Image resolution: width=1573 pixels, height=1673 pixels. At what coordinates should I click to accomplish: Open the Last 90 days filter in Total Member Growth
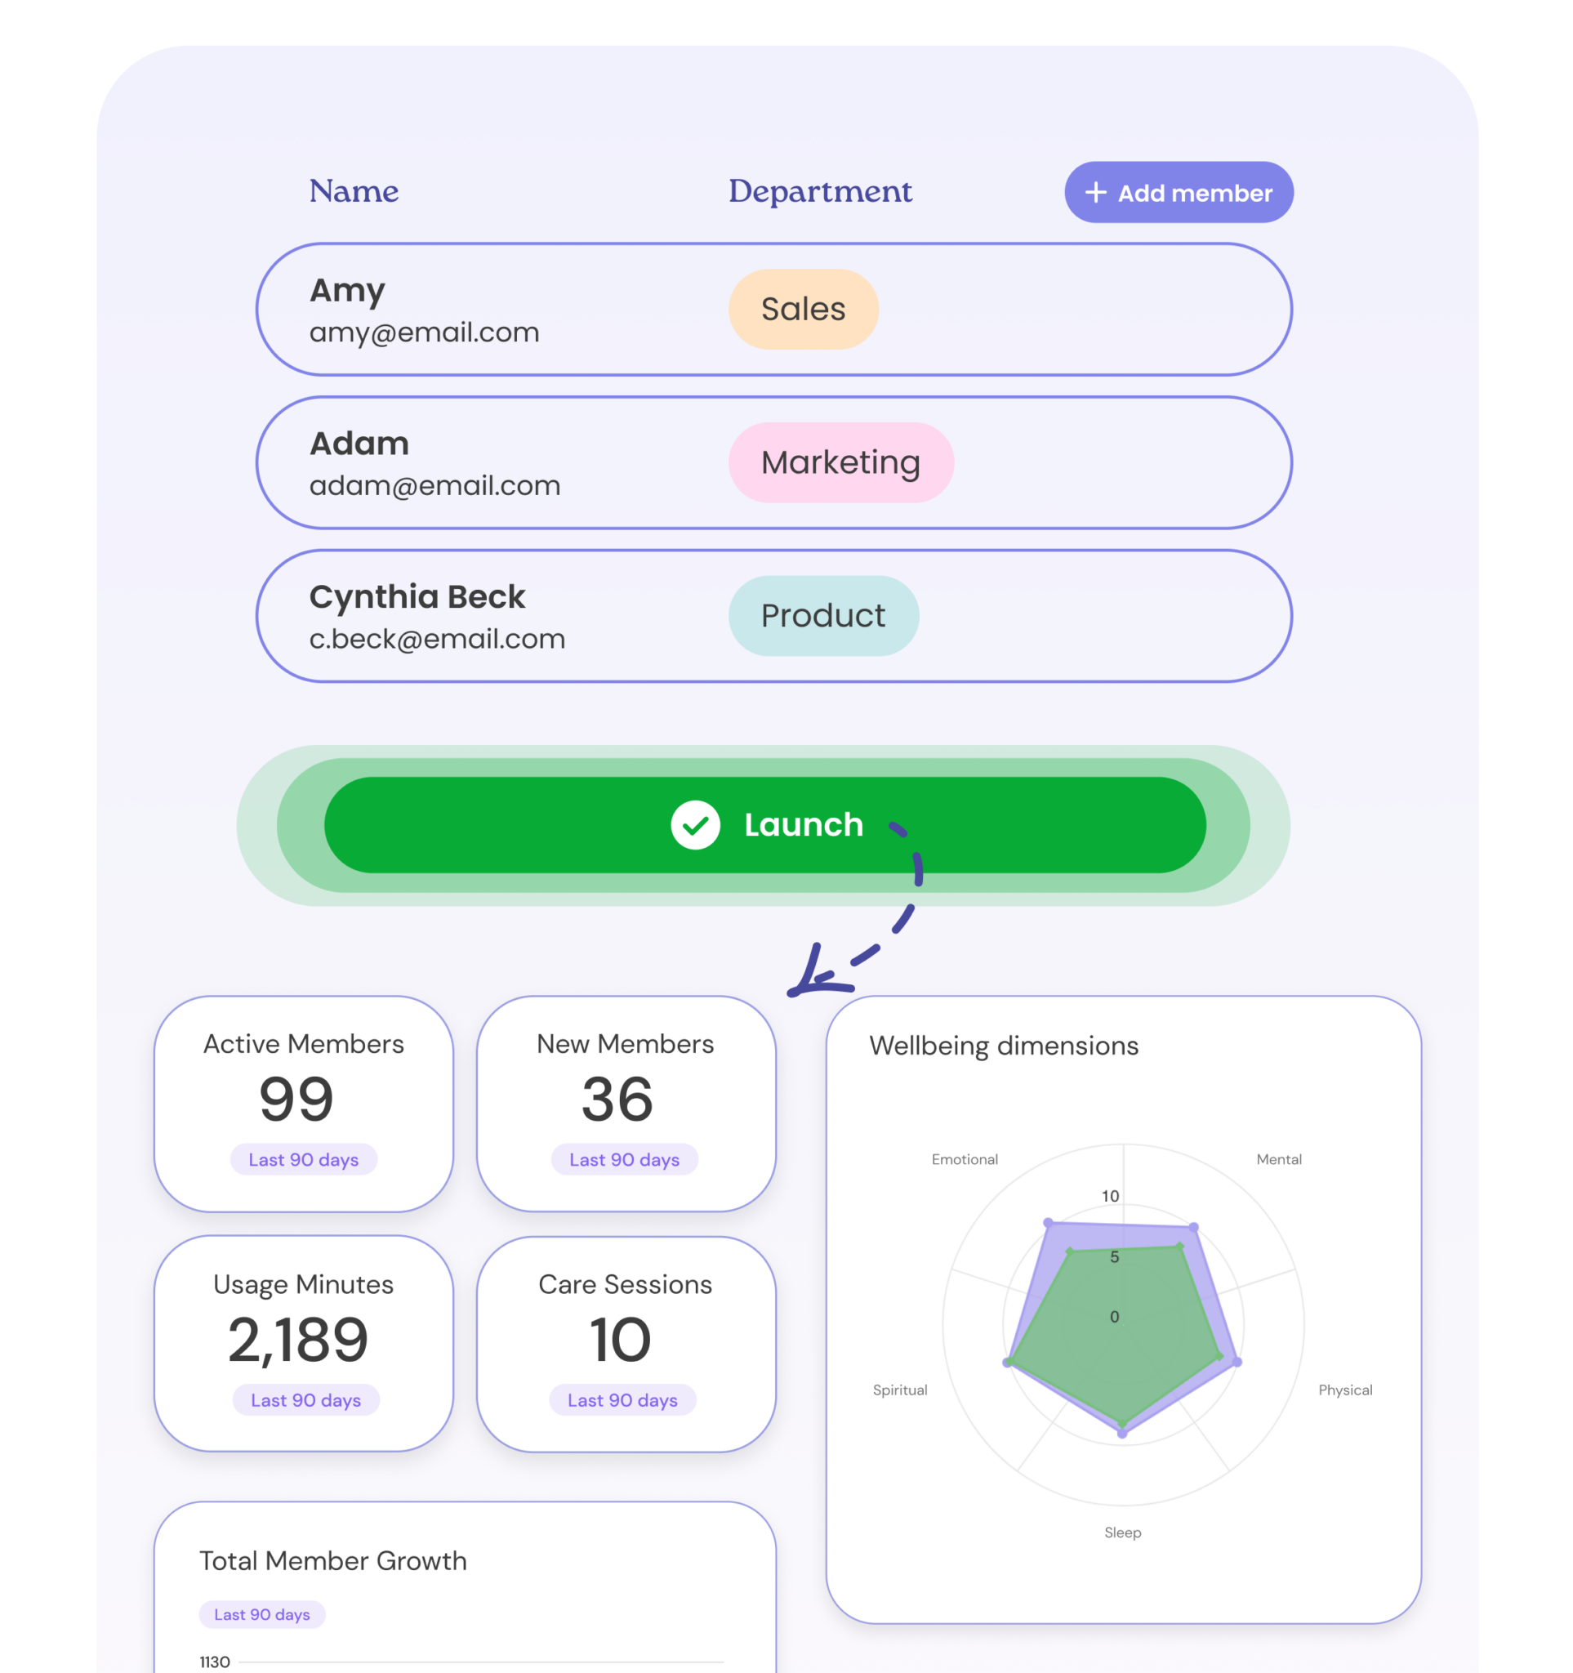[261, 1614]
